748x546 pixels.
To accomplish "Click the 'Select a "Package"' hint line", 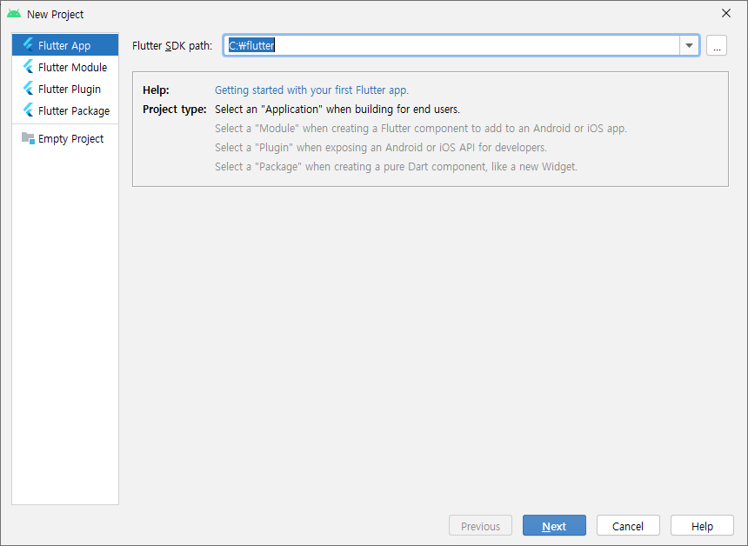I will tap(396, 166).
